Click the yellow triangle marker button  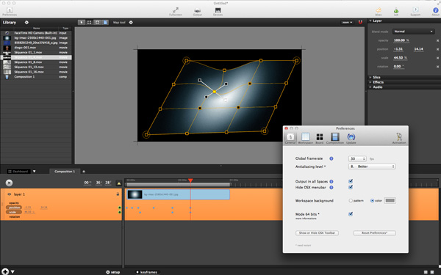[x=118, y=183]
